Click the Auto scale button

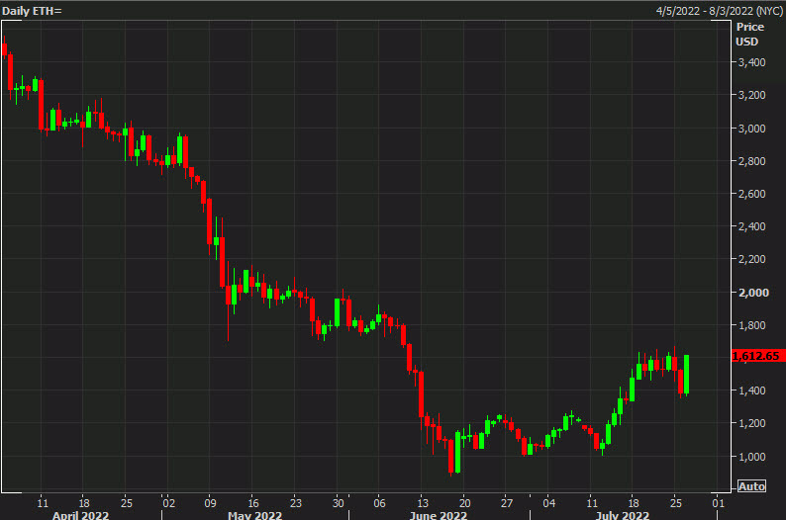click(751, 485)
